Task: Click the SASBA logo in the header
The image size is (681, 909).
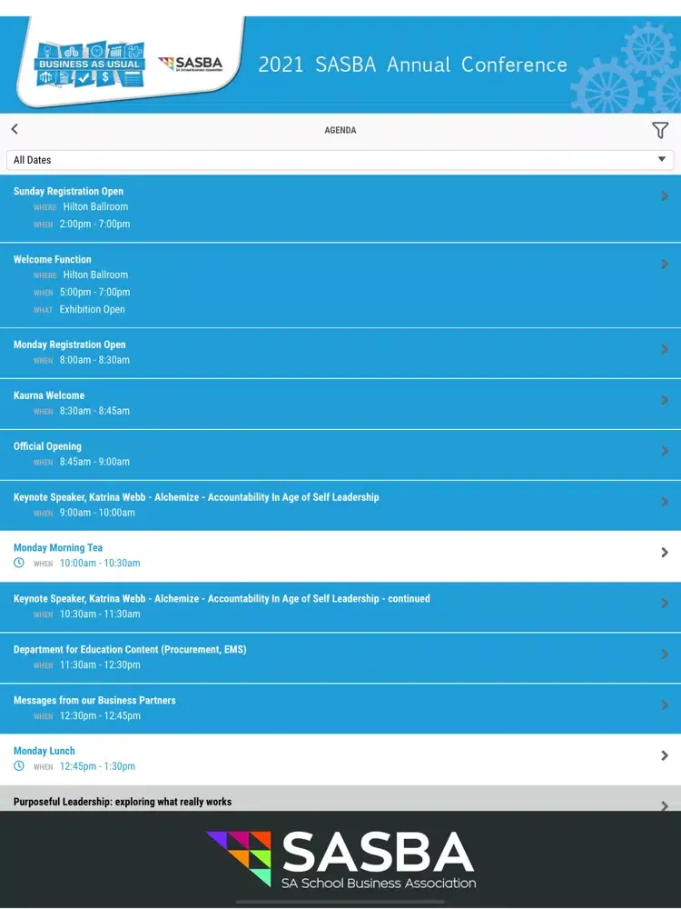Action: (191, 64)
